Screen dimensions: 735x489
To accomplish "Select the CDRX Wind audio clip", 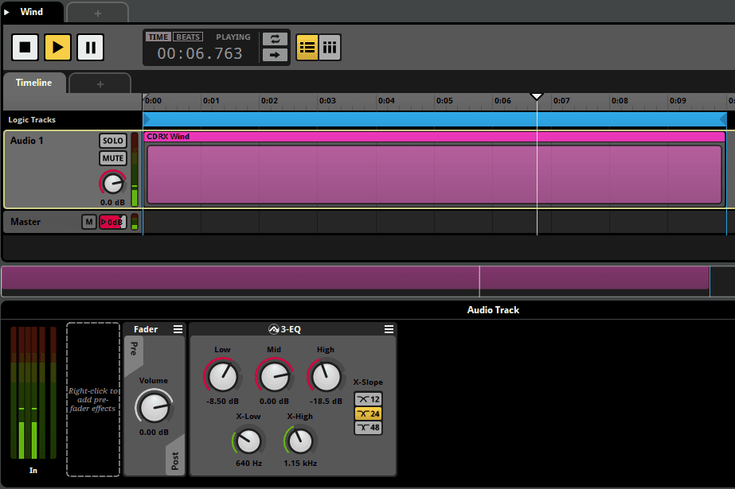I will 434,175.
